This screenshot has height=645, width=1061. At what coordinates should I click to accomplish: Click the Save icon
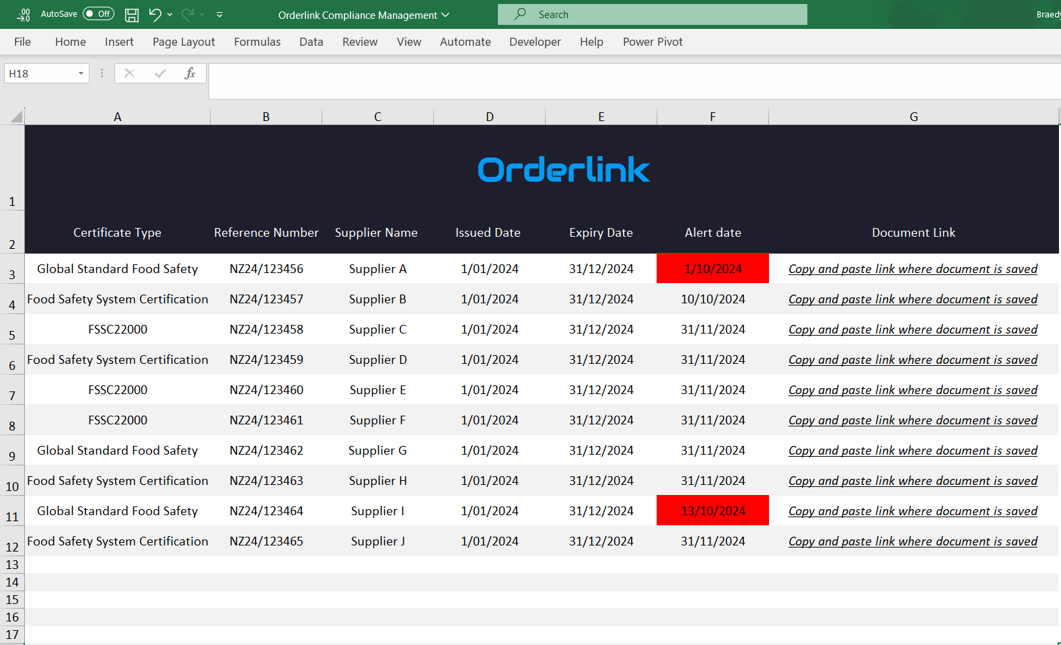[x=132, y=15]
